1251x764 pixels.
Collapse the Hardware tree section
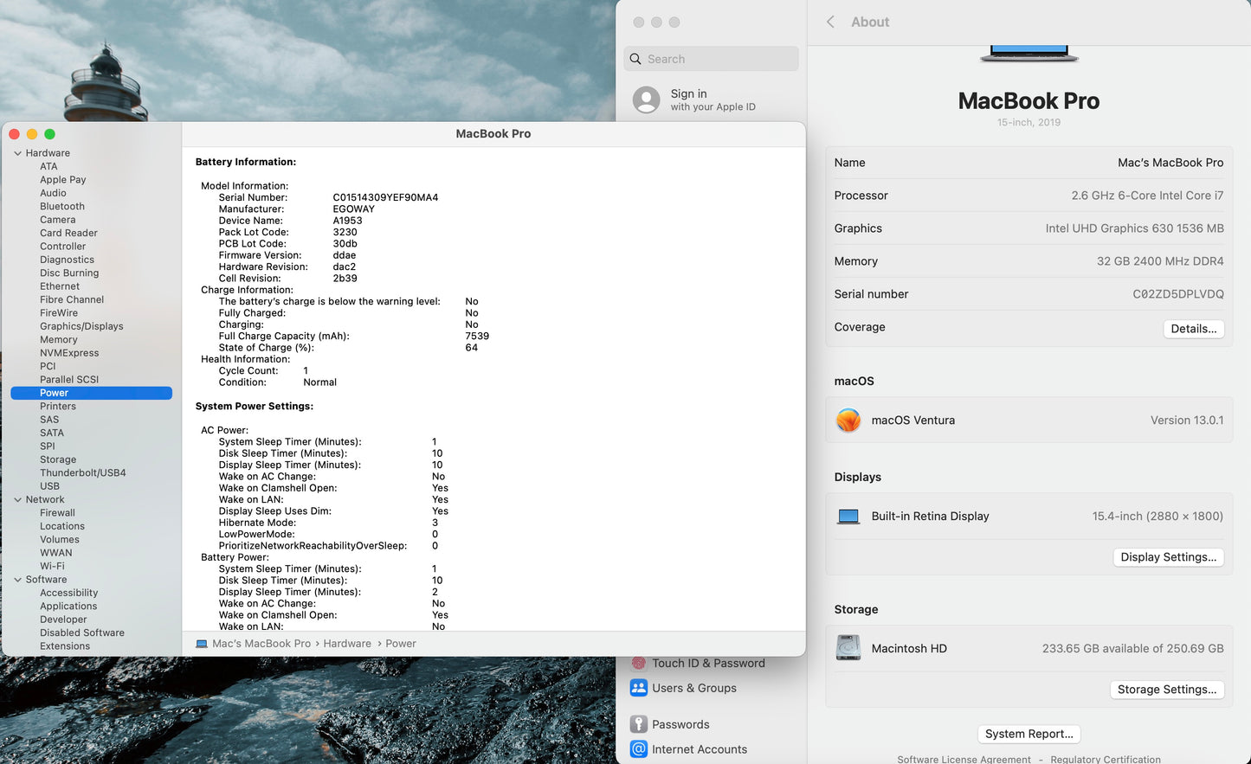[17, 153]
